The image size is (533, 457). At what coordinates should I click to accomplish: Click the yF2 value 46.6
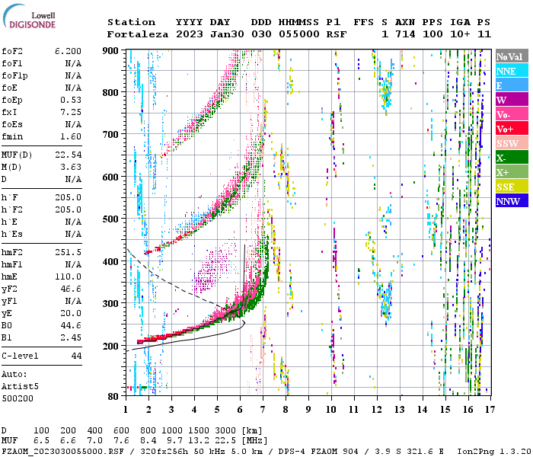[71, 289]
